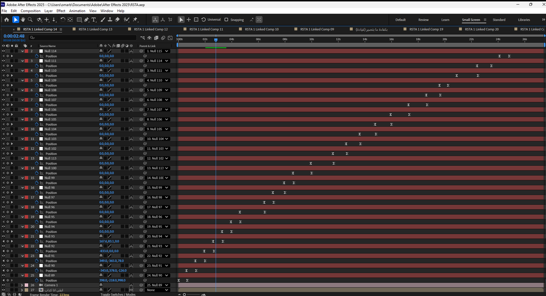Open parent dropdown showing 25. Null 89
546x296 pixels.
(x=157, y=285)
